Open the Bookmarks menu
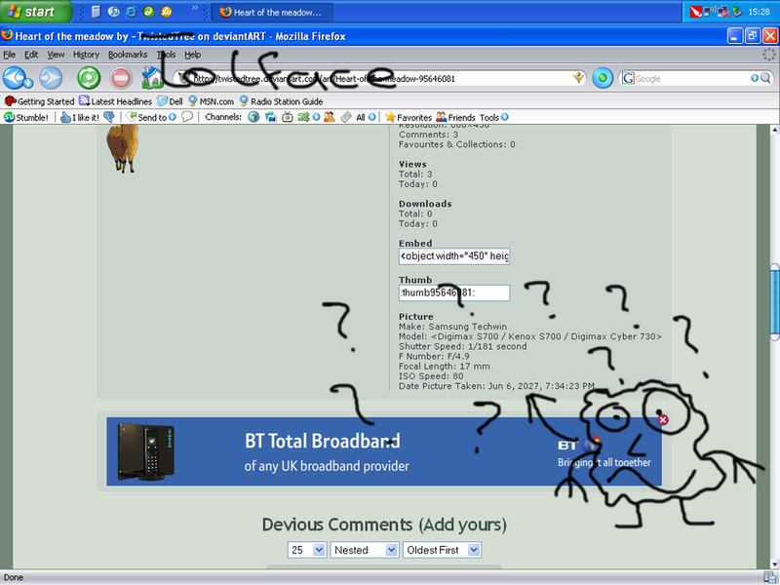Screen dimensions: 780x585 128,55
